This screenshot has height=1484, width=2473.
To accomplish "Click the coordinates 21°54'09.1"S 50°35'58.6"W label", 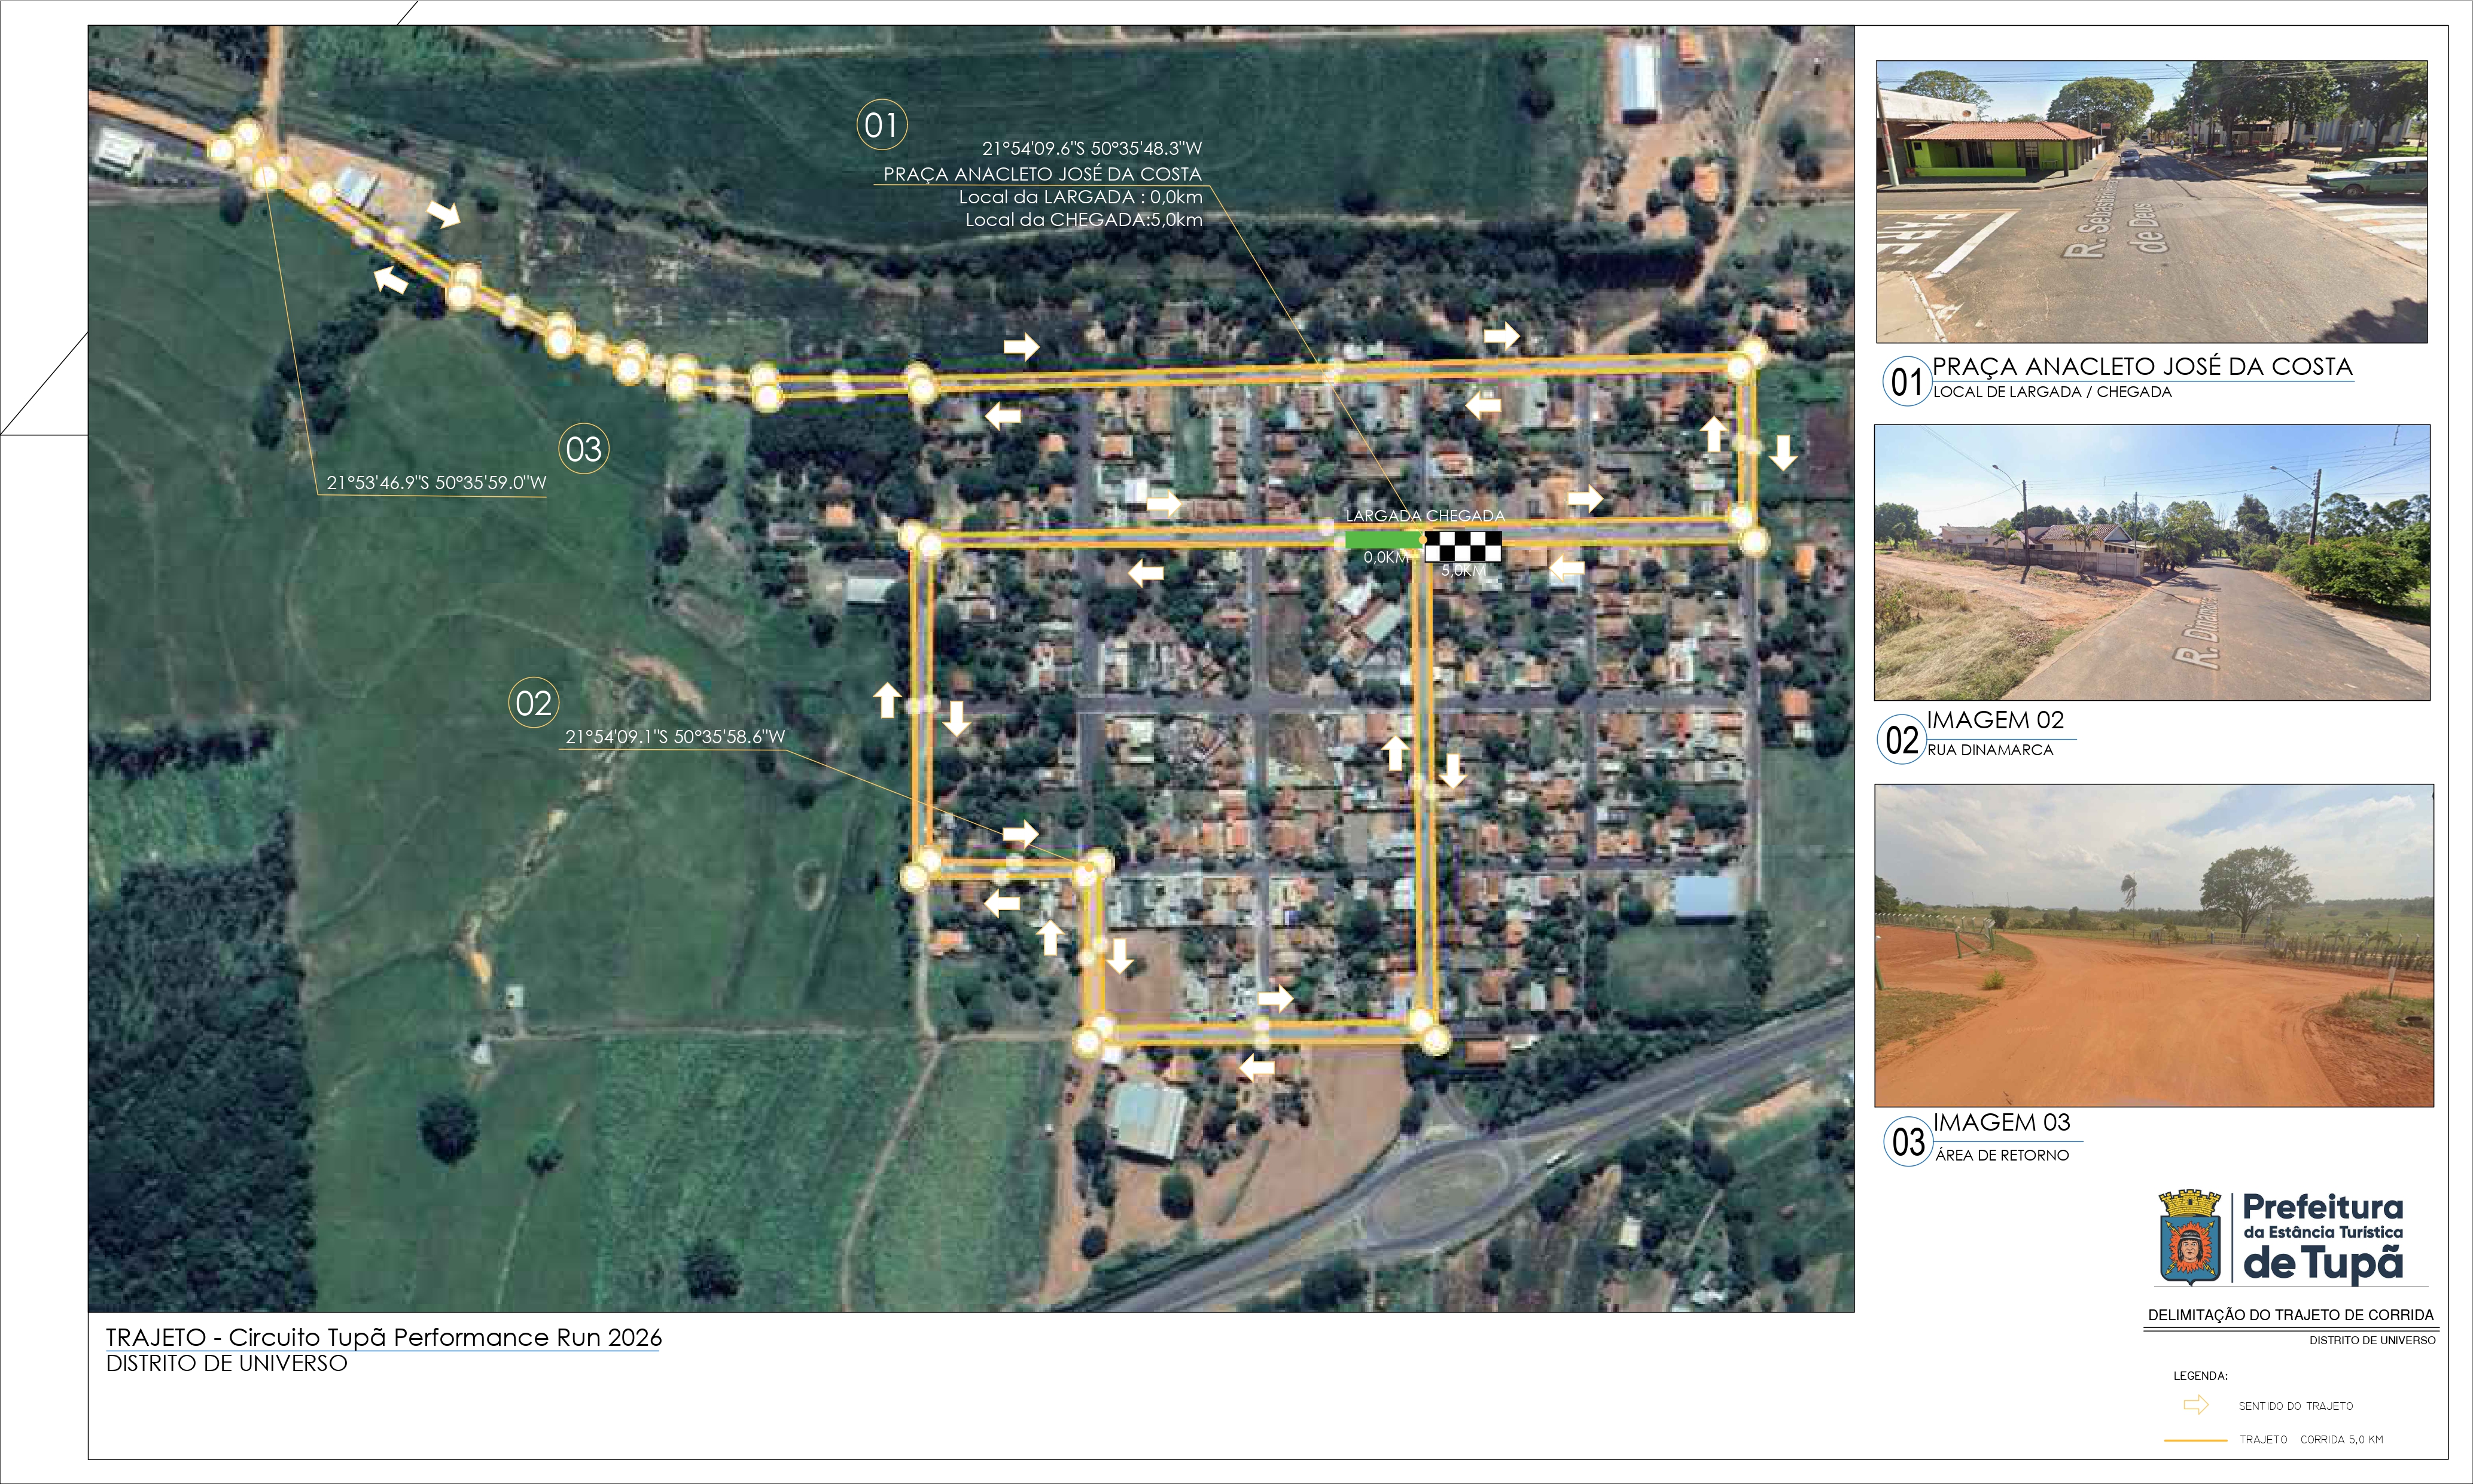I will (675, 737).
